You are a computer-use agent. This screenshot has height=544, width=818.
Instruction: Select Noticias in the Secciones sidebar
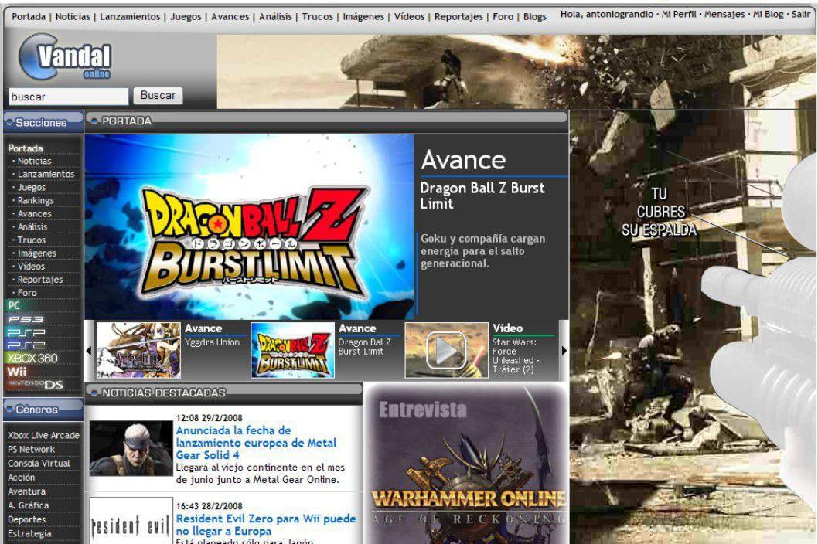35,161
